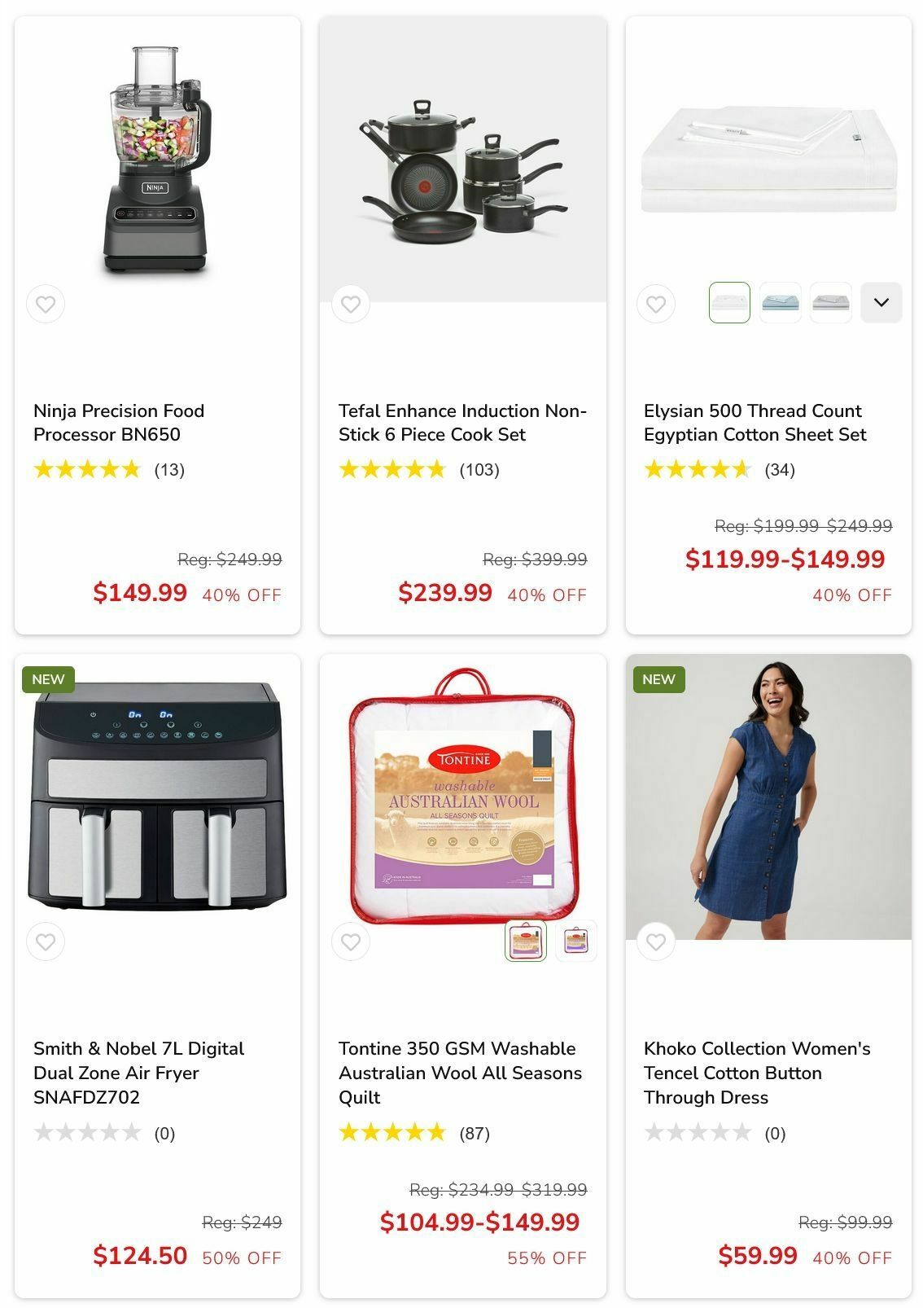Open Tefal Enhance Induction Cook Set page
The height and width of the screenshot is (1308, 923).
pos(462,423)
